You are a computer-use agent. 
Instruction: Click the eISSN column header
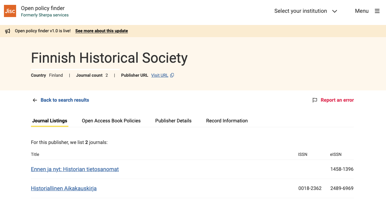coord(336,154)
